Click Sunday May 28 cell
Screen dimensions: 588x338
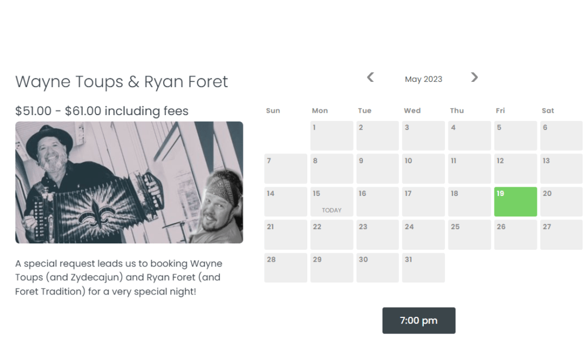point(285,268)
